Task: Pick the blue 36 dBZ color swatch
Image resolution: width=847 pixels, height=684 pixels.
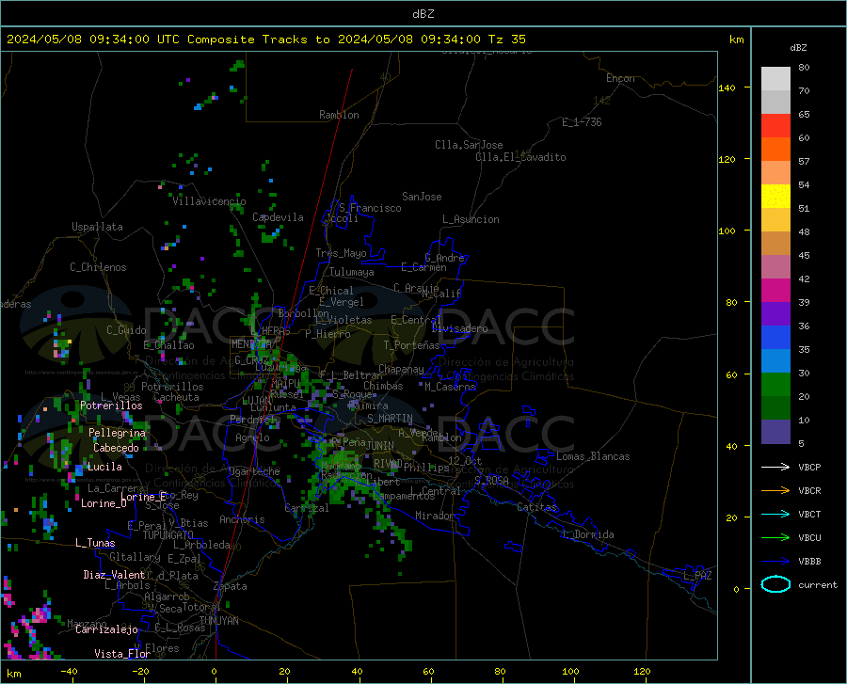Action: (775, 337)
